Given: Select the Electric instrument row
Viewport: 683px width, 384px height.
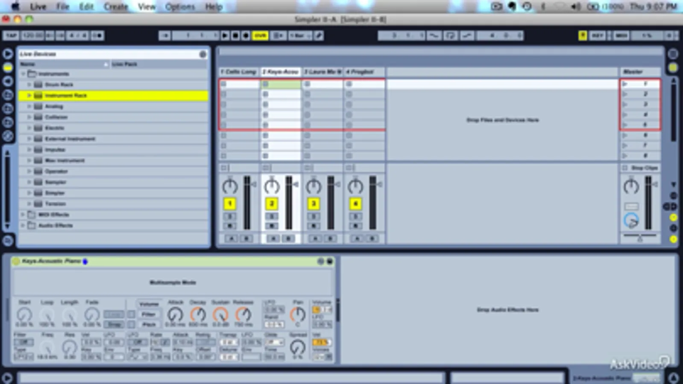Looking at the screenshot, I should 113,128.
